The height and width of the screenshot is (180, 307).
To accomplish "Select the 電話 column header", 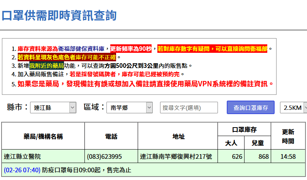I will 111,136.
